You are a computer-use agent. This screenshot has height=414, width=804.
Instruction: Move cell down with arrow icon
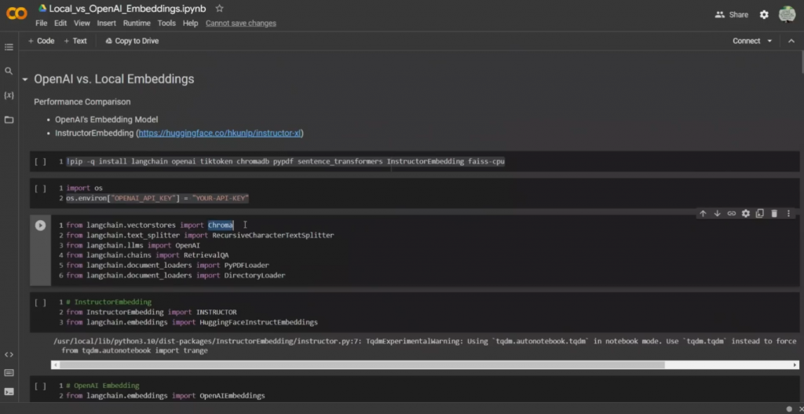[718, 214]
